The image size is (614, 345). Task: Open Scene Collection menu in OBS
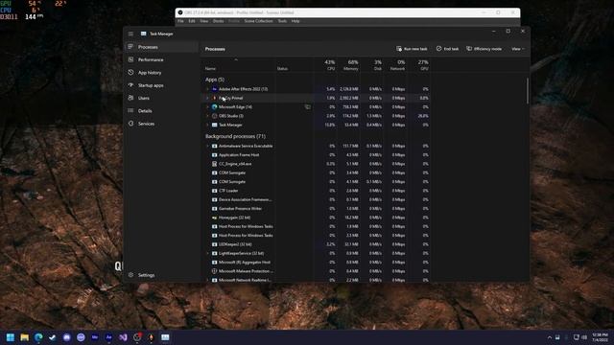[258, 21]
